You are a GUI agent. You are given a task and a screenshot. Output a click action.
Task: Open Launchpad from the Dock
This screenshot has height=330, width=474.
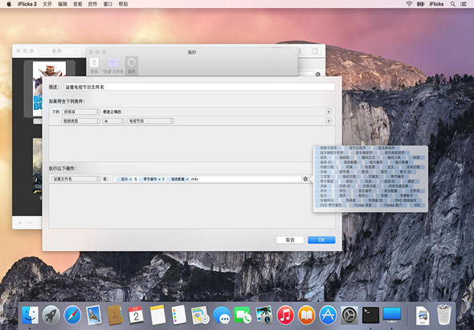tap(51, 315)
